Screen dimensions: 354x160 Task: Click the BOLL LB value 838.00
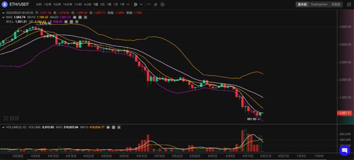point(58,22)
